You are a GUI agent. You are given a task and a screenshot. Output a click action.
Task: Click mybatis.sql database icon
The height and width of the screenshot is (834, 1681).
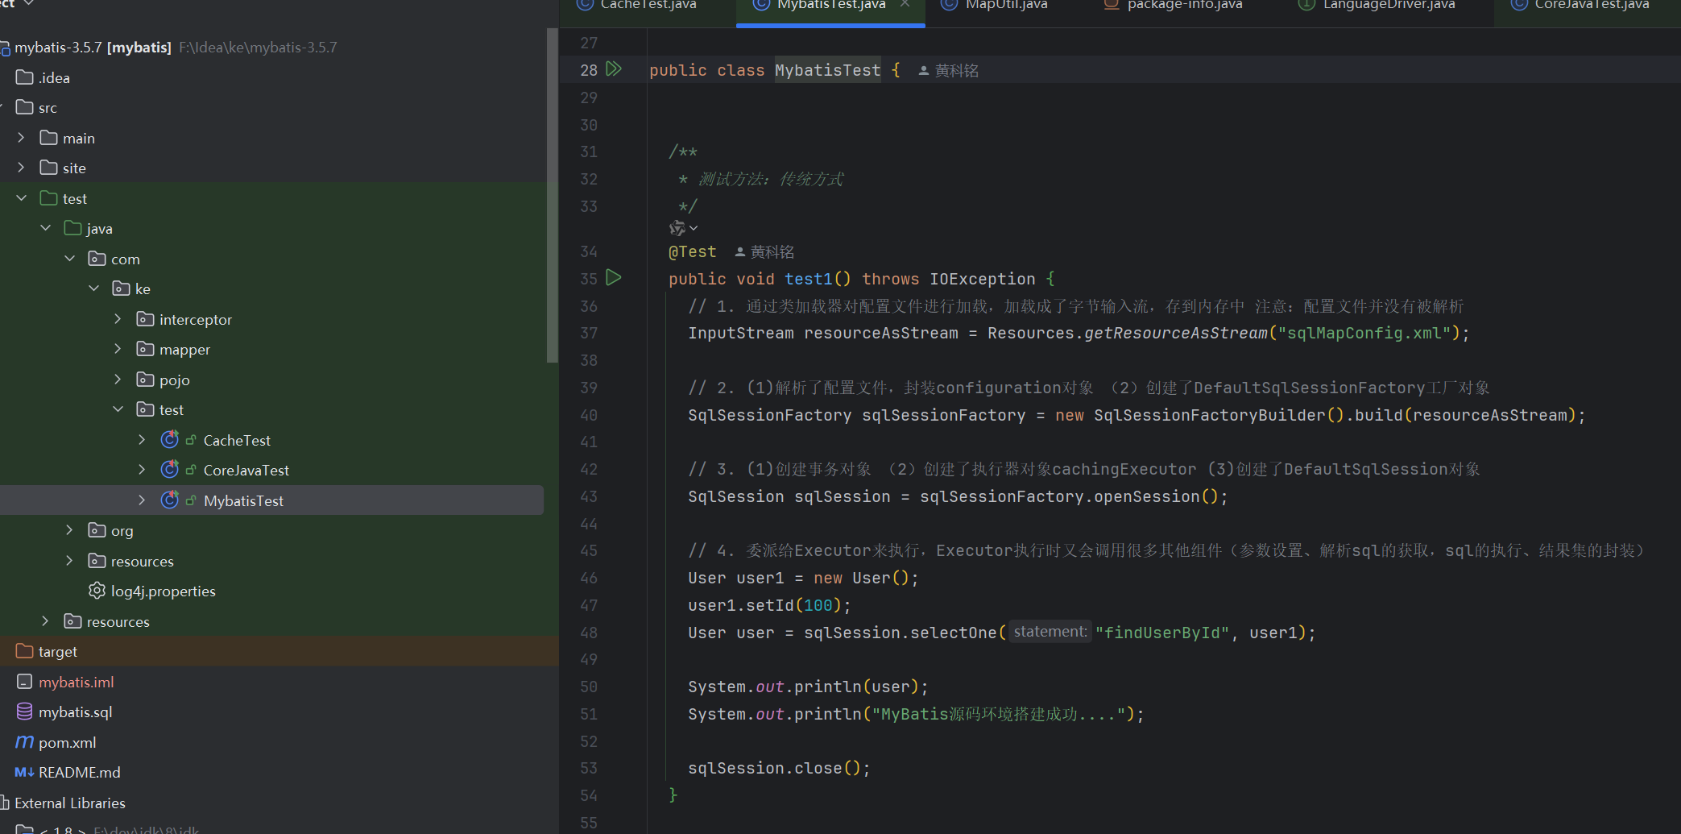tap(25, 712)
